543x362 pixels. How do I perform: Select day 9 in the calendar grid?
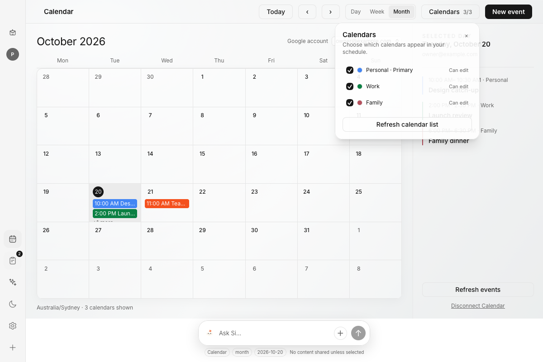tap(271, 126)
